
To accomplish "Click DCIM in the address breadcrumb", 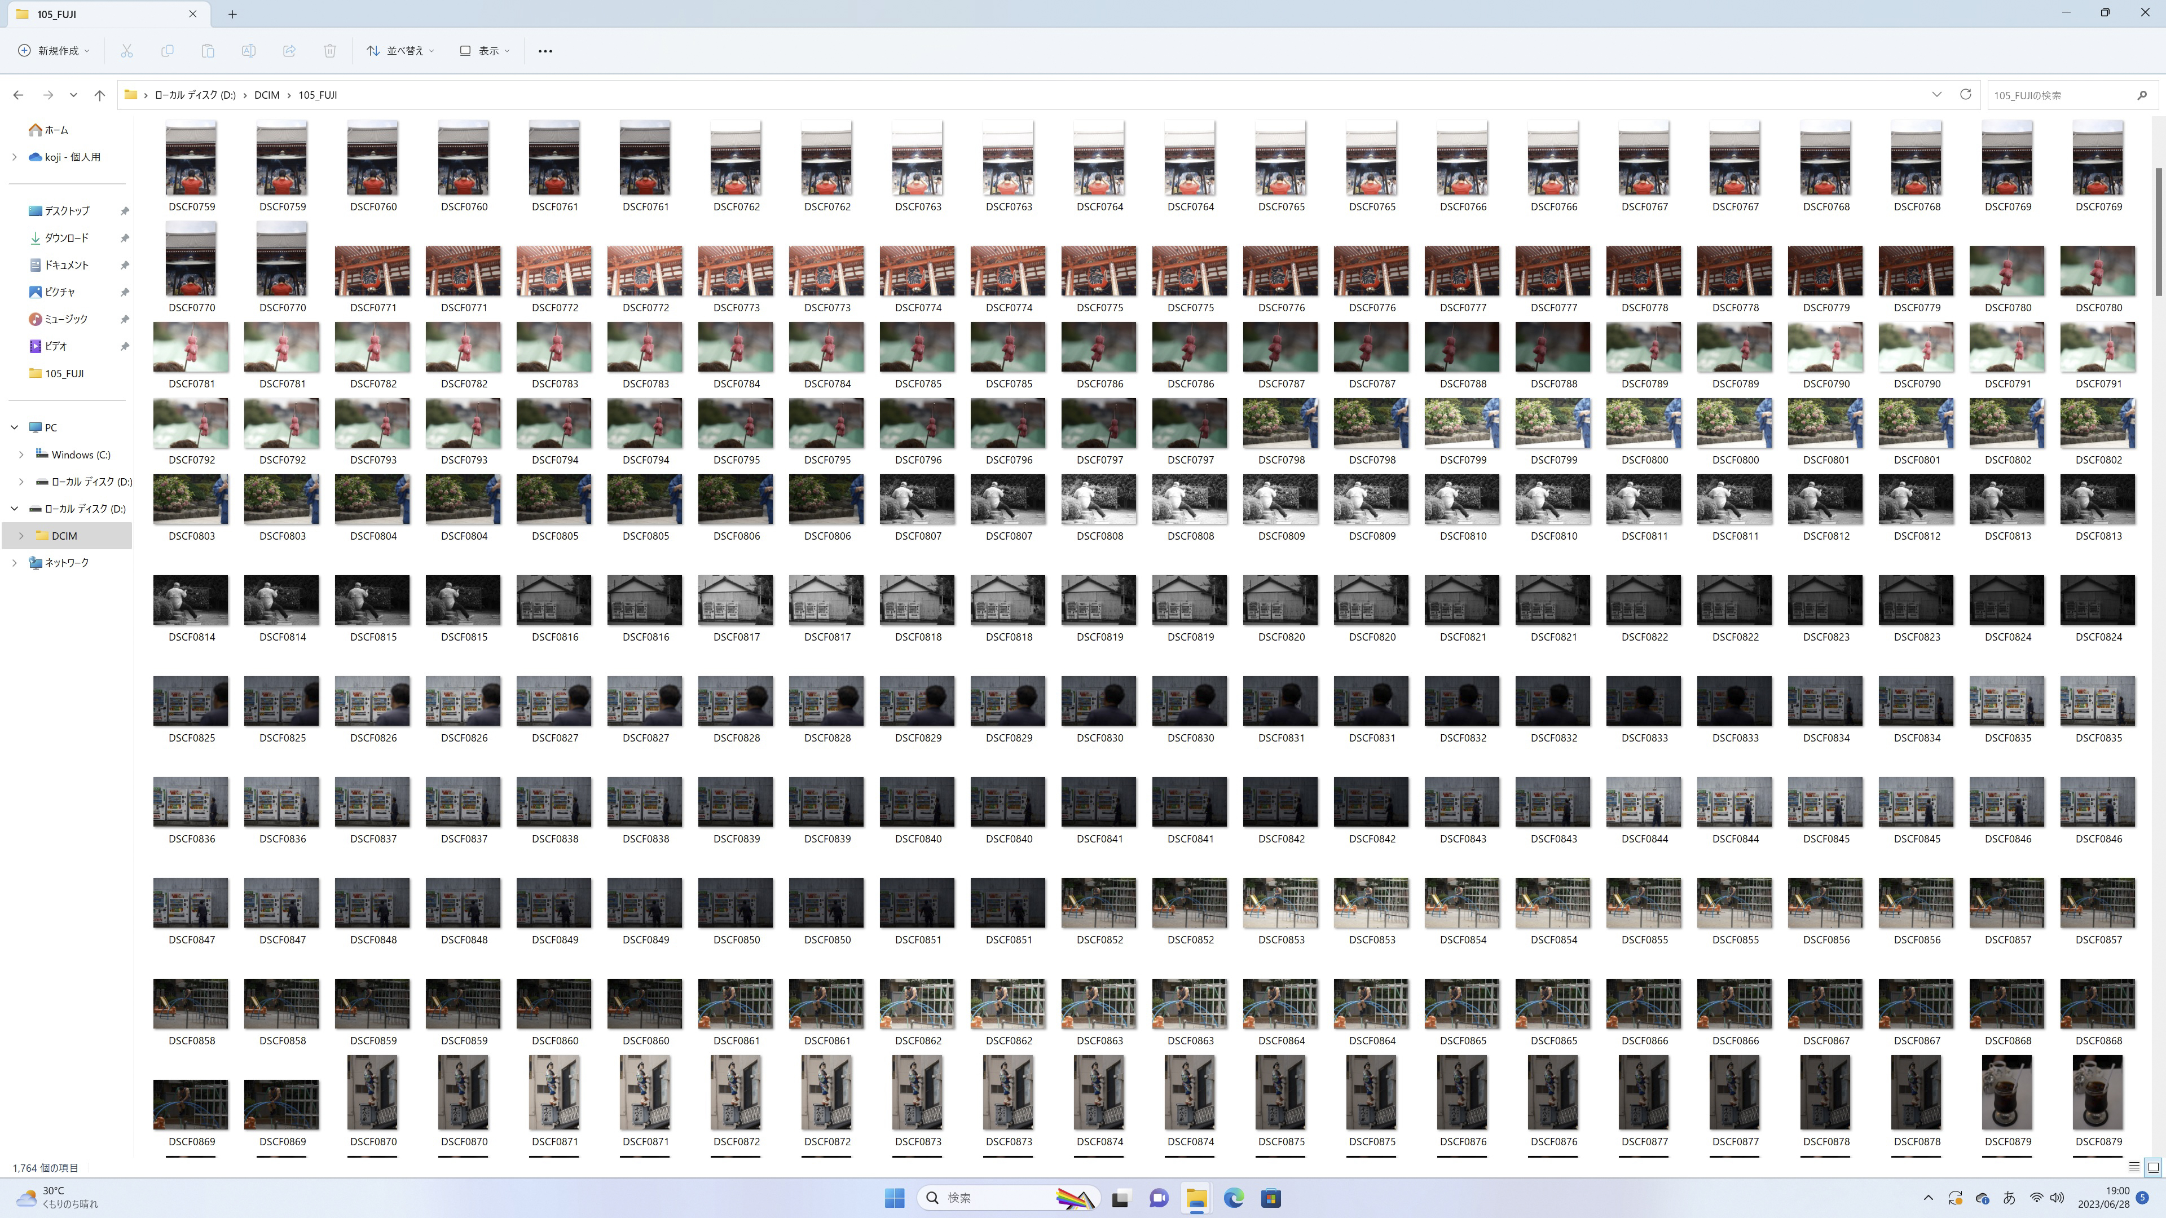I will [267, 95].
